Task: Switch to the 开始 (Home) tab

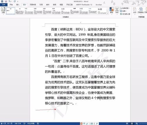Action: (x=11, y=5)
